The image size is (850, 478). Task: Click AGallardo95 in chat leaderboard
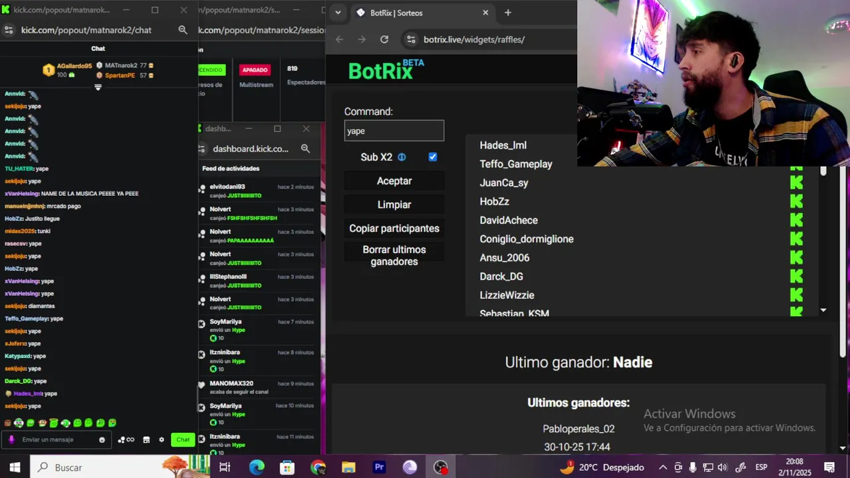[74, 66]
